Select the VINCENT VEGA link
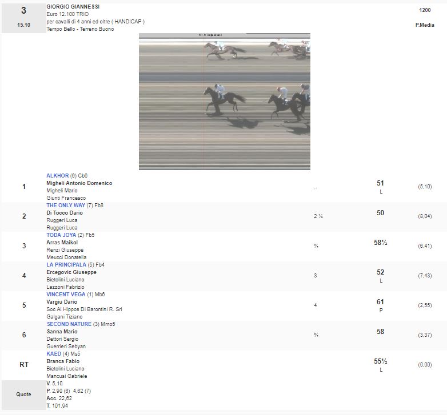447x419 pixels. 66,295
